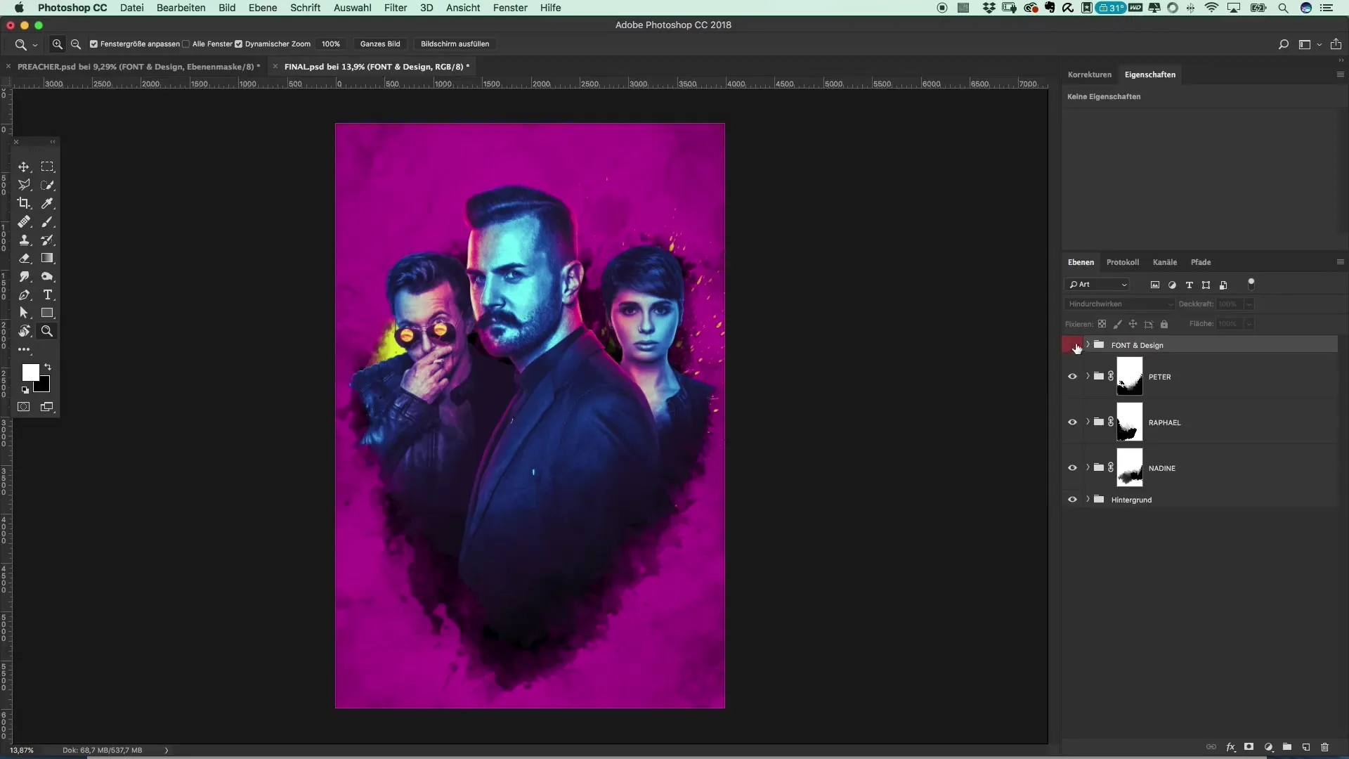Hide the PETER group
The image size is (1349, 759).
click(x=1072, y=377)
